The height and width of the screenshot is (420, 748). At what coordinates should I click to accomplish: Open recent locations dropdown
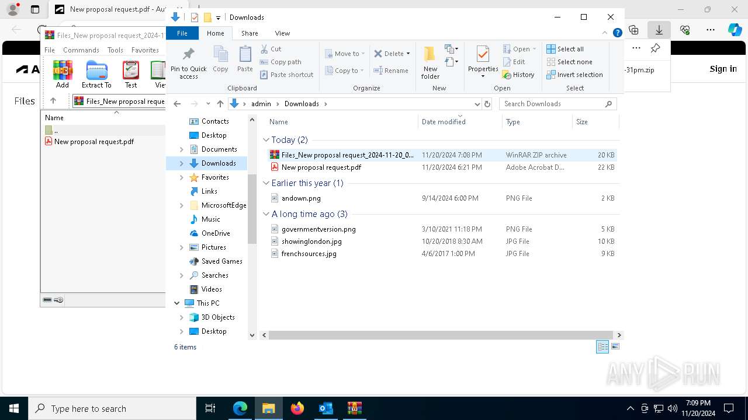(208, 104)
